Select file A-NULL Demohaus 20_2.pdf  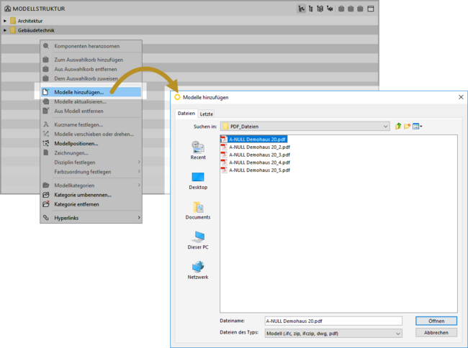(x=256, y=147)
